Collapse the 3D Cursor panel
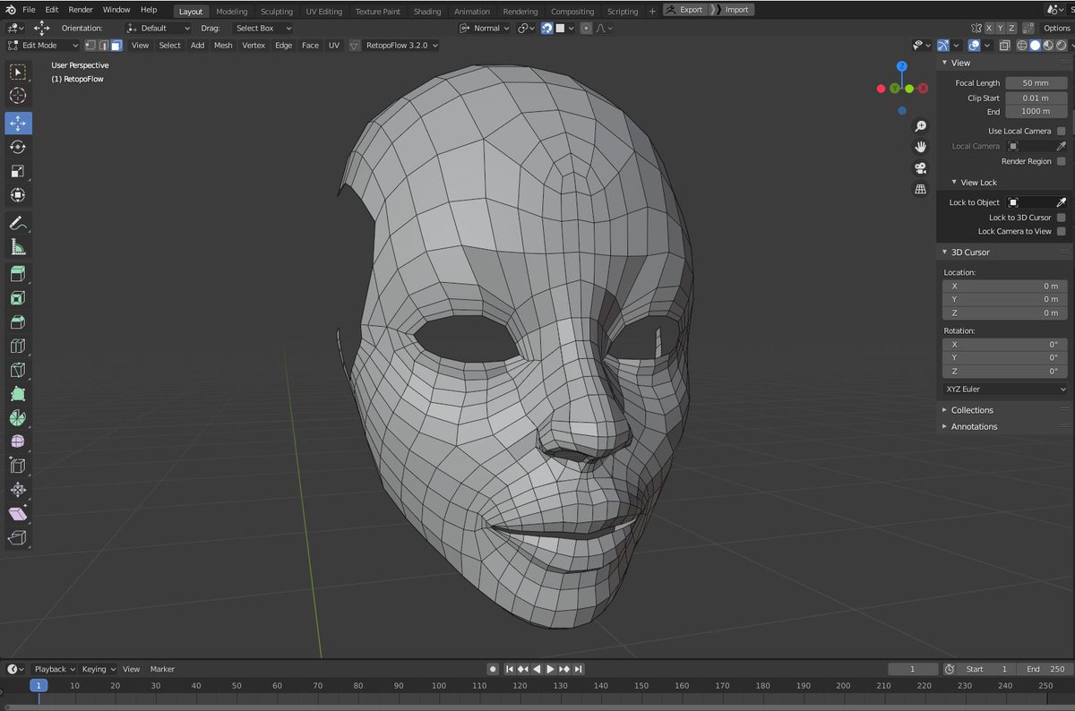 (x=970, y=252)
